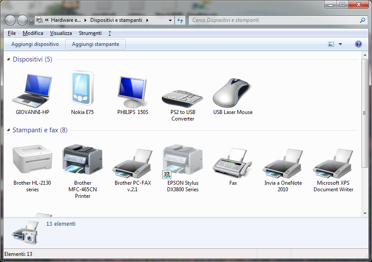Collapse the Dispositivi (5) section

[10, 59]
